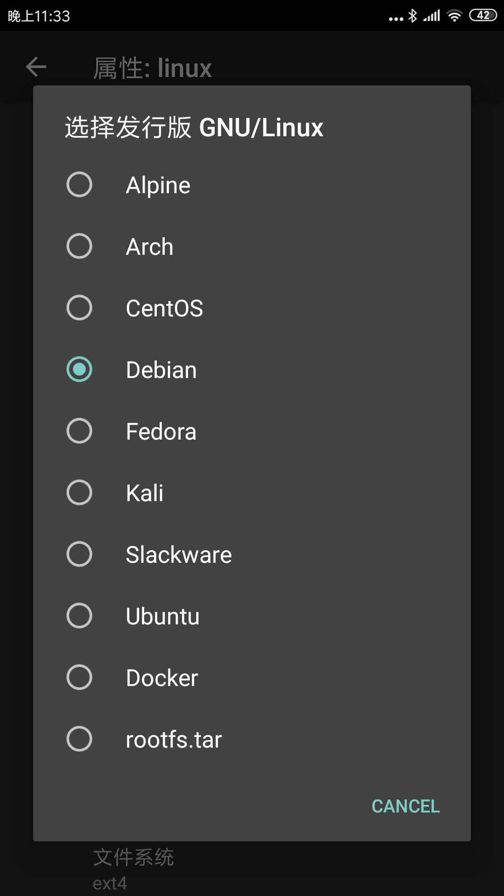Choose the Fedora radio button
504x896 pixels.
tap(79, 431)
